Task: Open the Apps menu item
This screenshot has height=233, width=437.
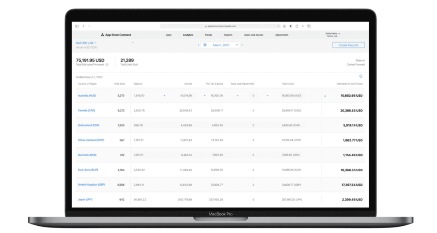Action: click(x=169, y=35)
